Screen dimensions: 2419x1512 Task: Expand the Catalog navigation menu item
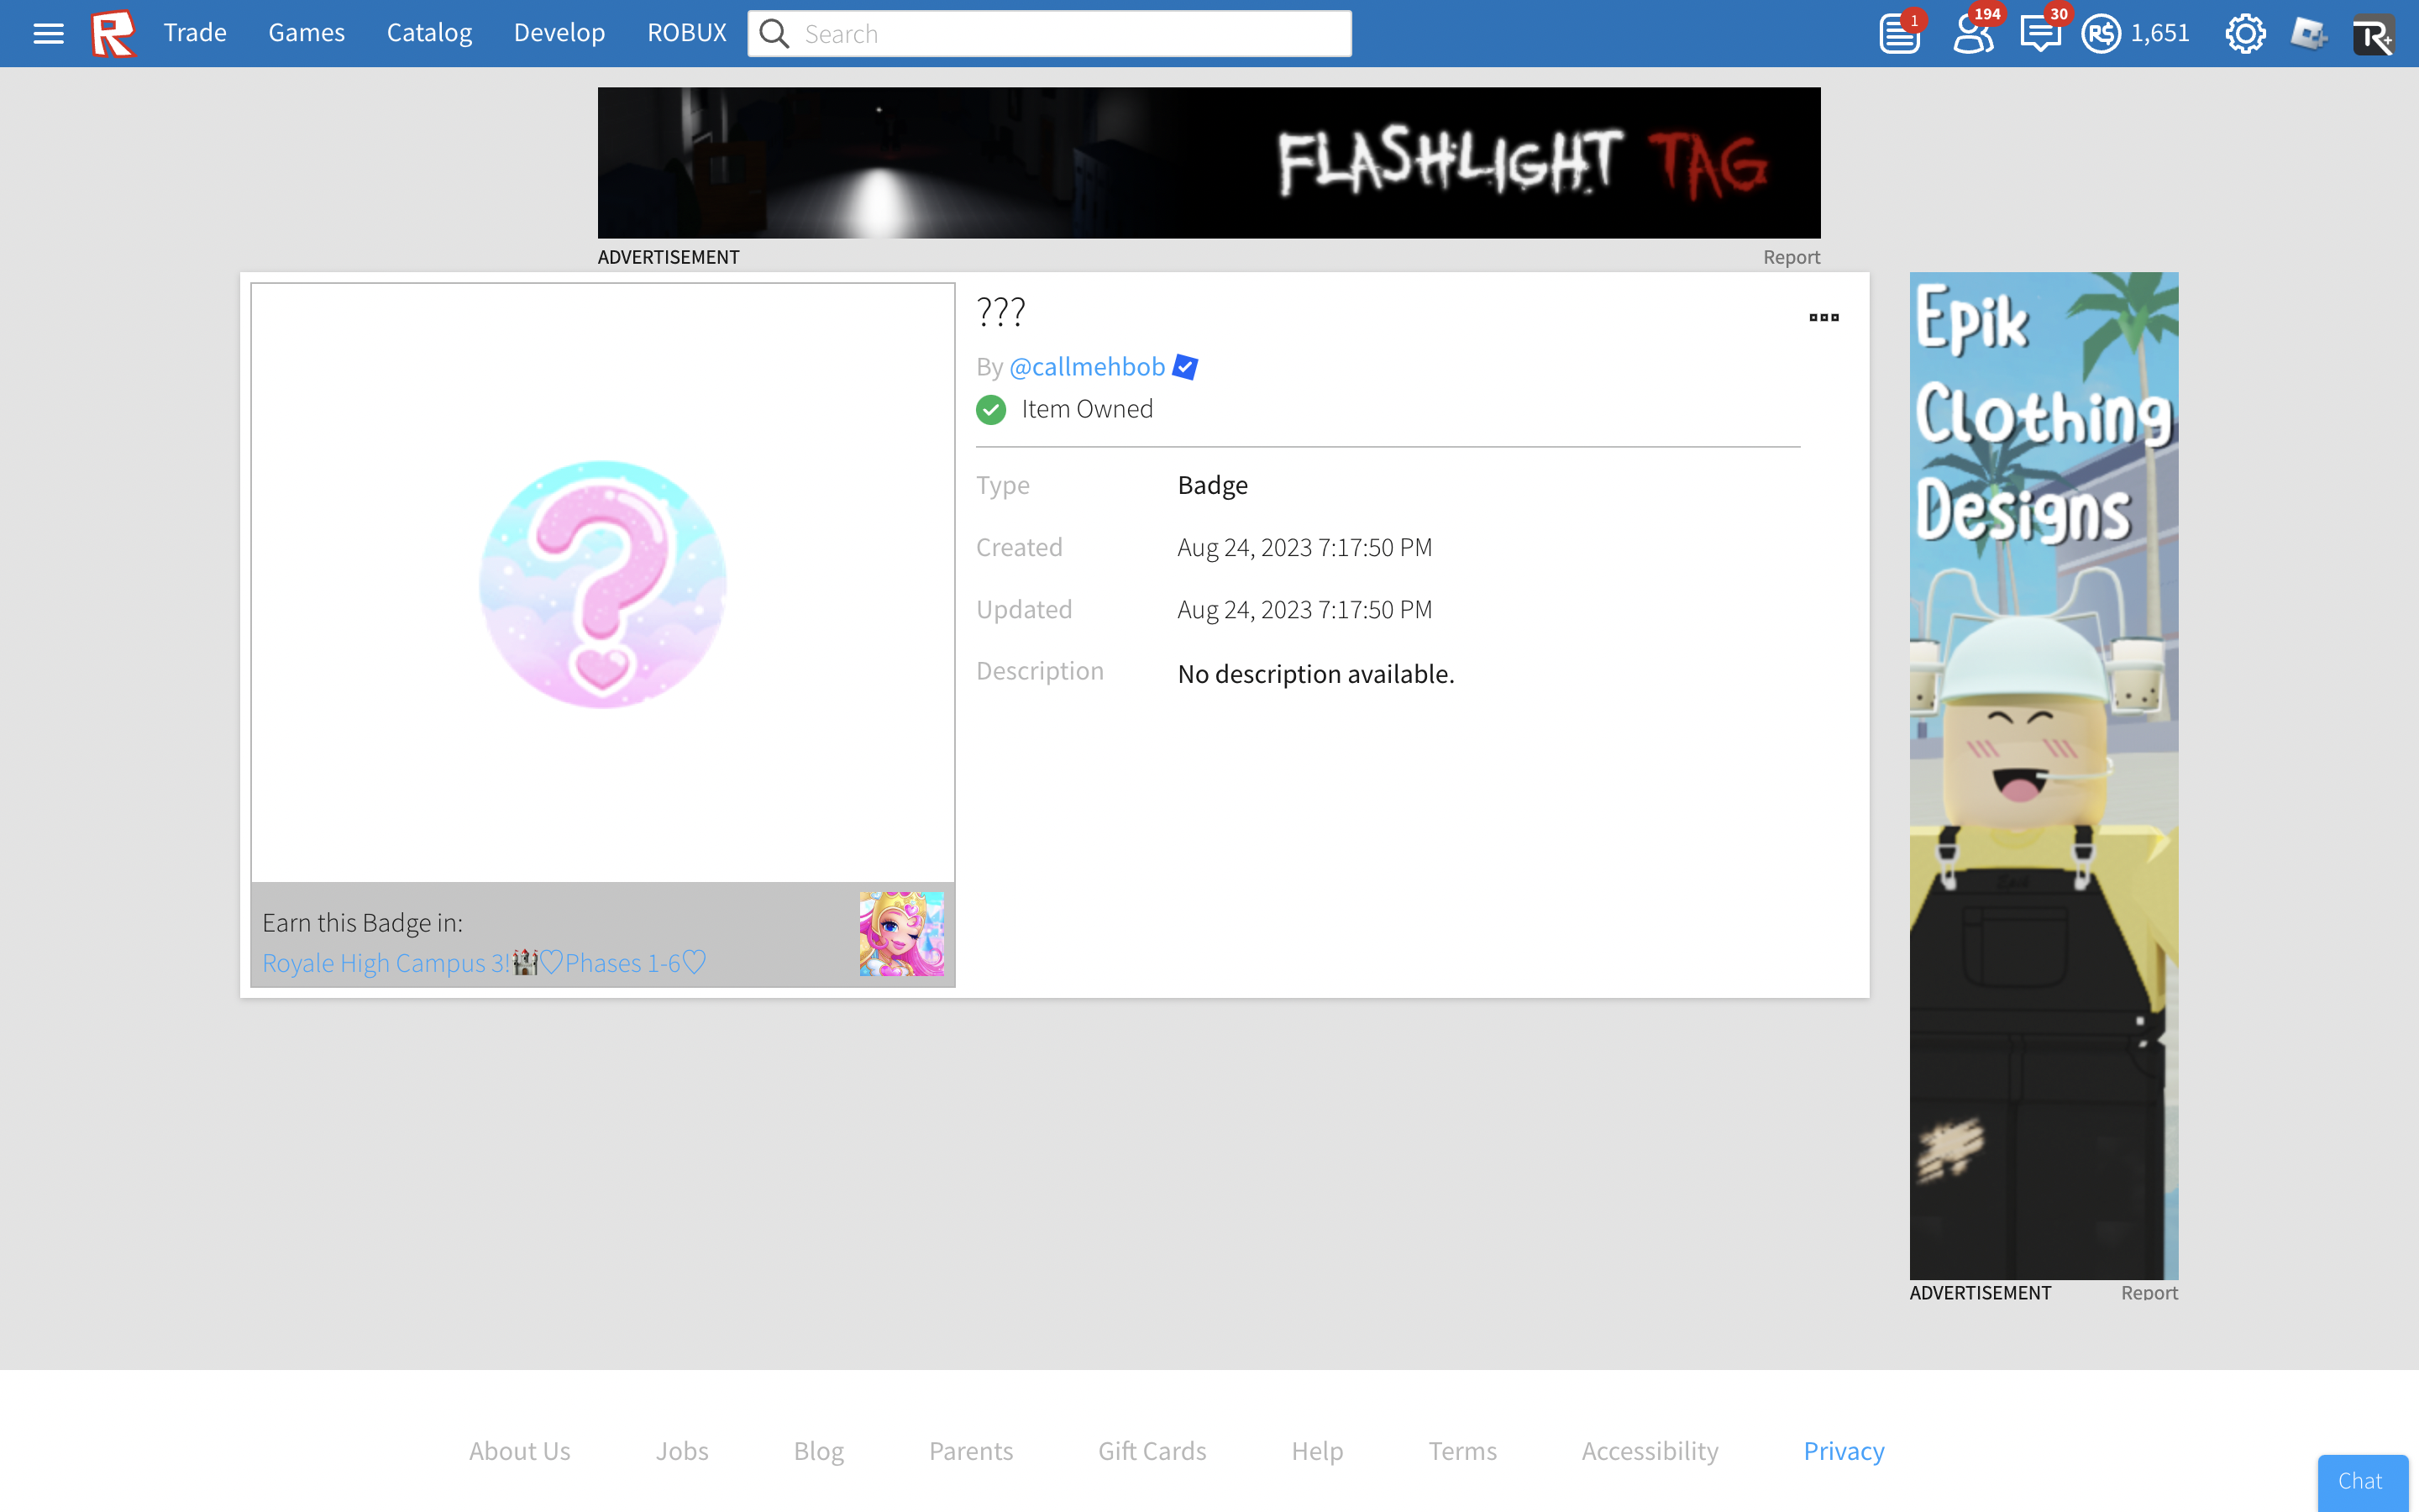pos(427,33)
